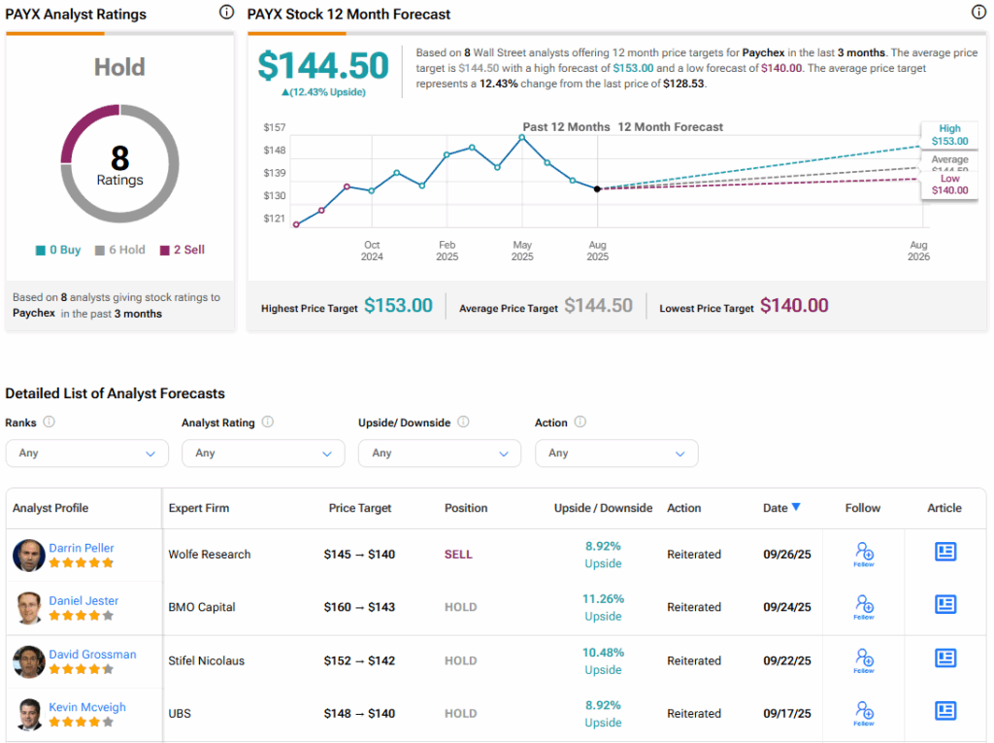Viewport: 994px width, 743px height.
Task: Click the Low $140.00 forecast label
Action: click(x=949, y=185)
